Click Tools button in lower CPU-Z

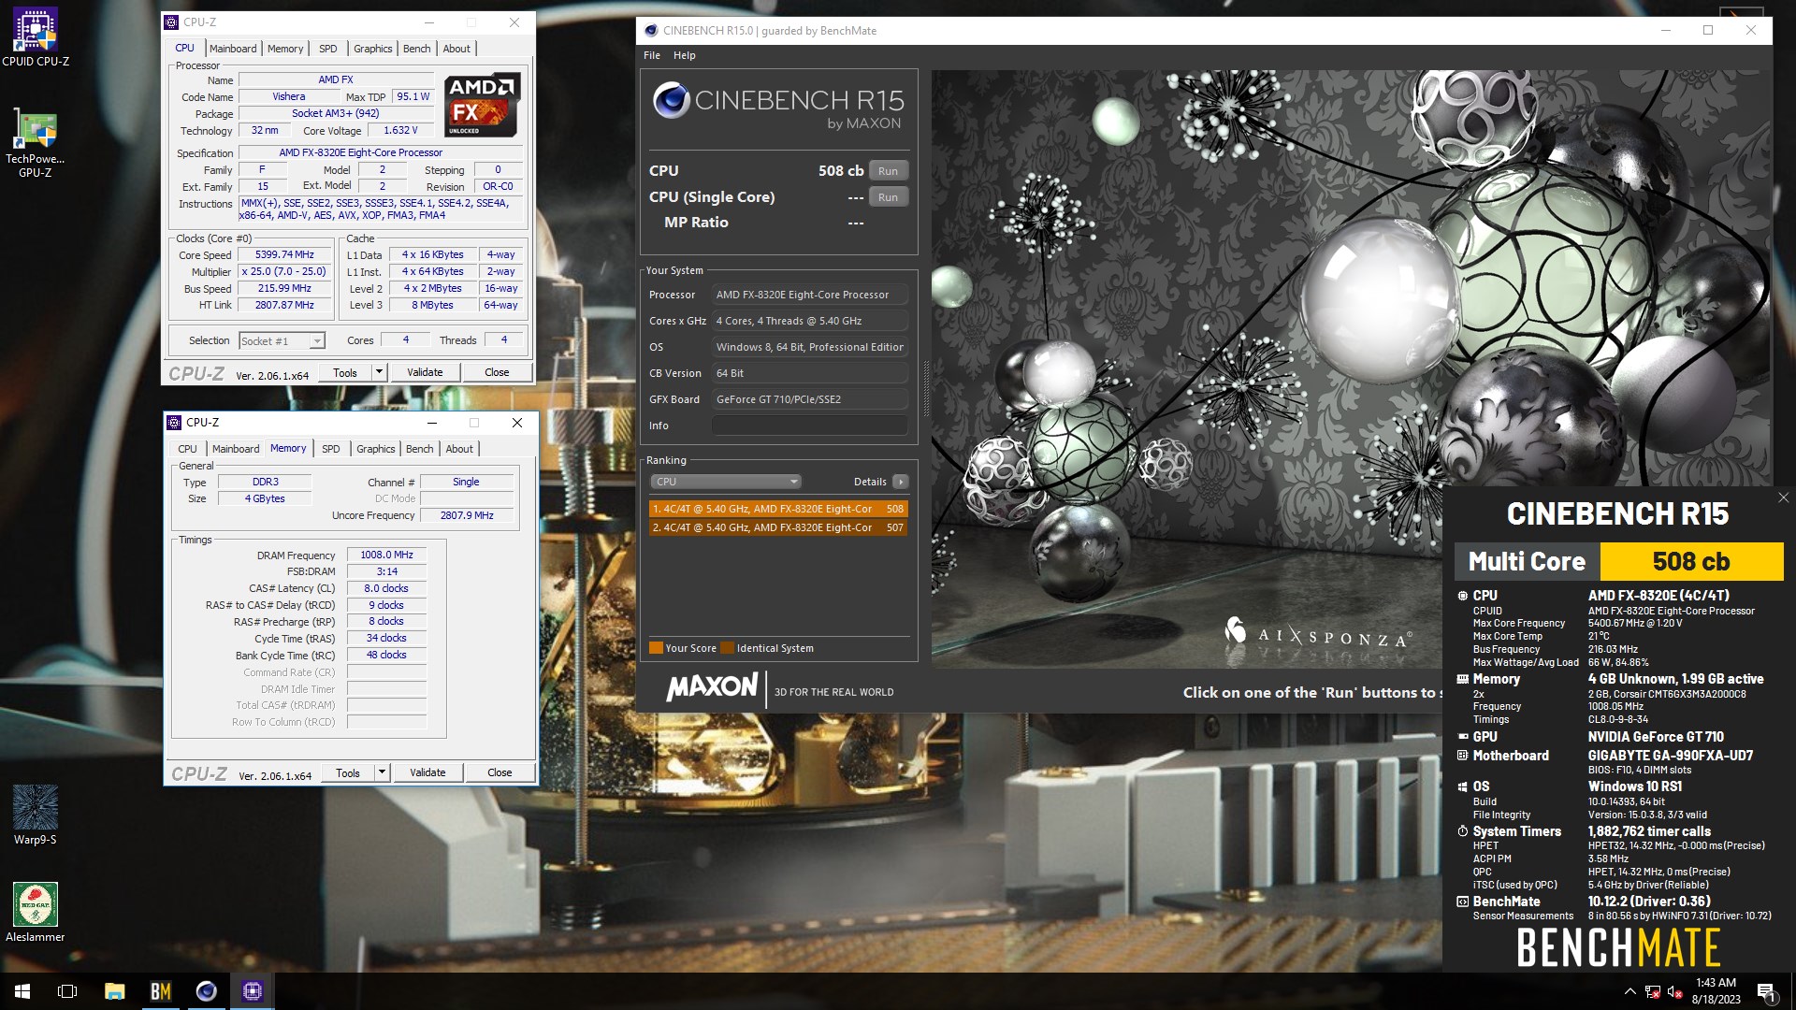(x=348, y=772)
